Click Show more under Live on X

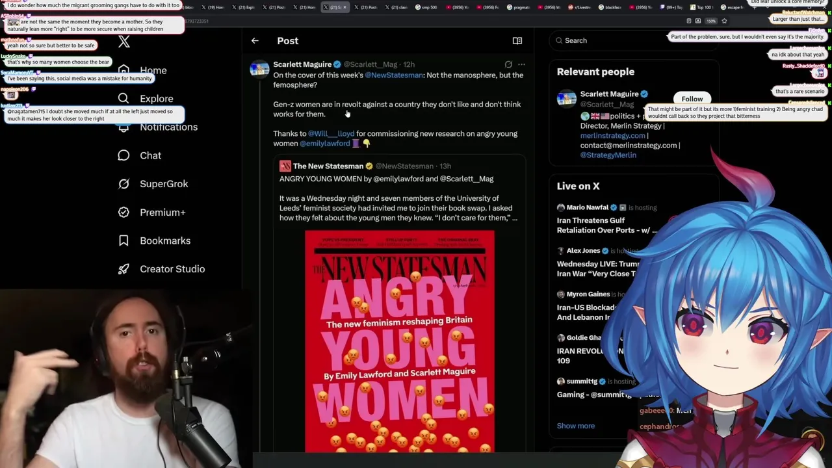(576, 426)
